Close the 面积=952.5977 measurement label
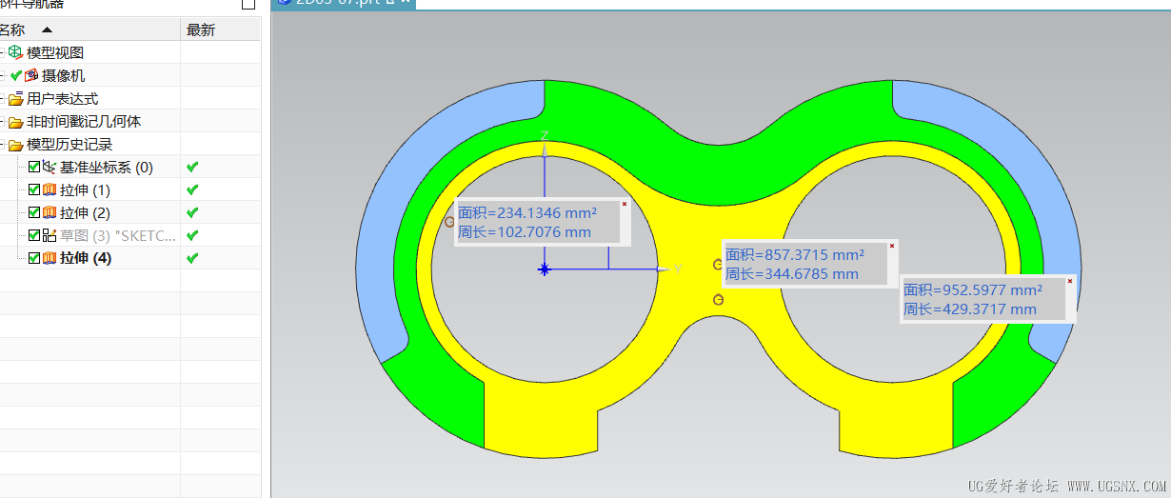Viewport: 1171px width, 498px height. coord(1070,281)
